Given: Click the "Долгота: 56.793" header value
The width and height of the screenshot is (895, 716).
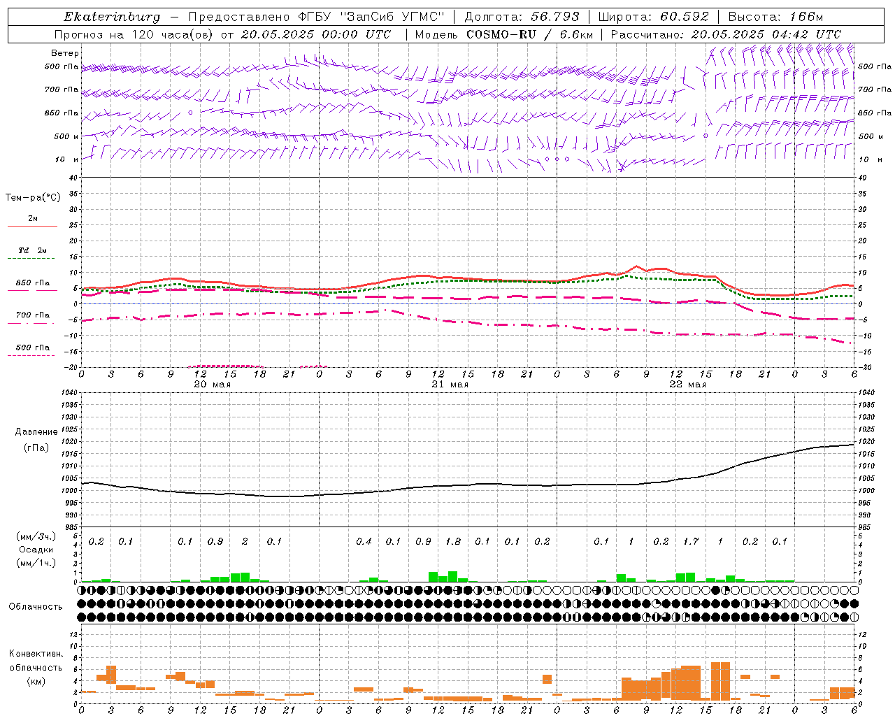Looking at the screenshot, I should coord(522,17).
